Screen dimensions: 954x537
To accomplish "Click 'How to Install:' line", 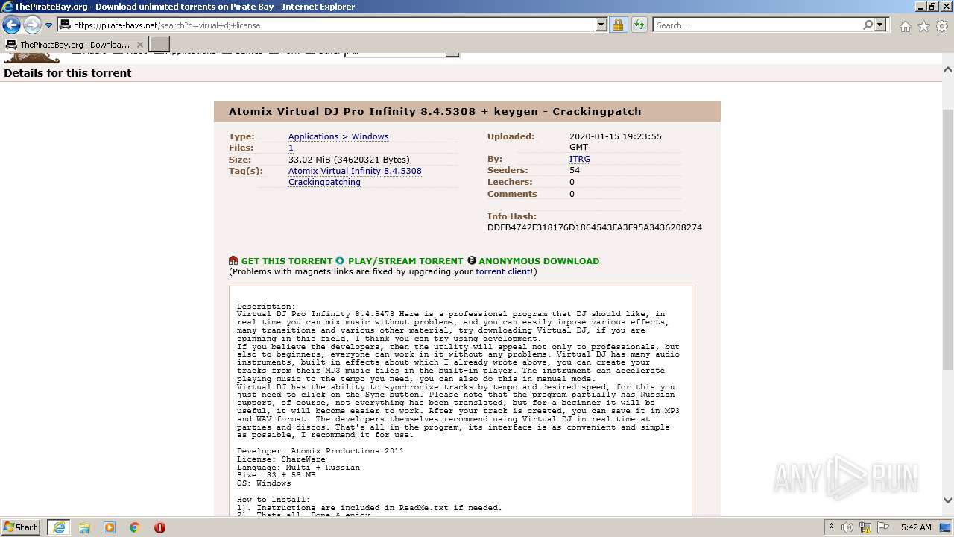I will tap(274, 500).
